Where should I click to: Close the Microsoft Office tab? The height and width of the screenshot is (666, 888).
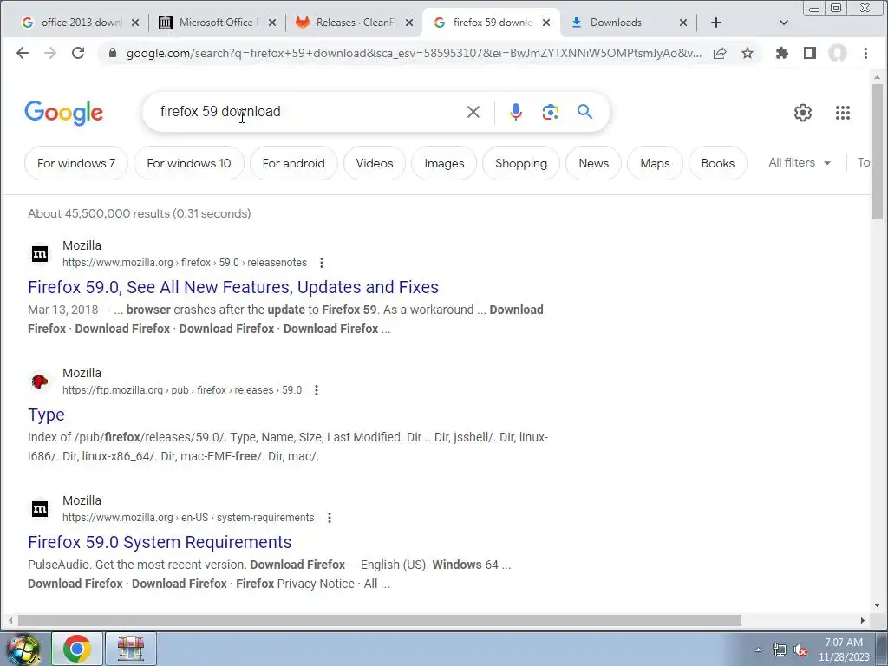[x=271, y=23]
